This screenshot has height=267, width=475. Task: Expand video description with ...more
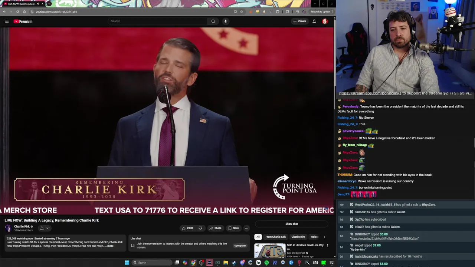pyautogui.click(x=110, y=246)
